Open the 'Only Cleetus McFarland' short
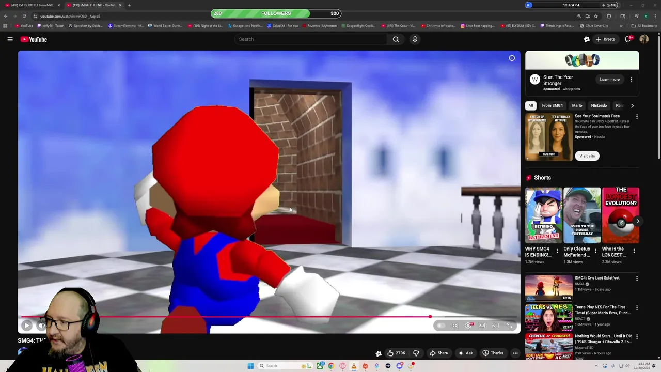Image resolution: width=661 pixels, height=372 pixels. click(x=582, y=215)
